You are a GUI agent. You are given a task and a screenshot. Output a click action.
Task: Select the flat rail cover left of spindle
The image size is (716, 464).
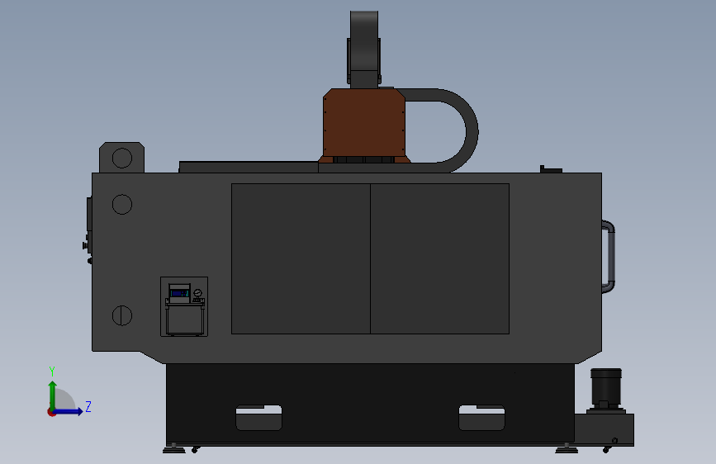point(249,167)
